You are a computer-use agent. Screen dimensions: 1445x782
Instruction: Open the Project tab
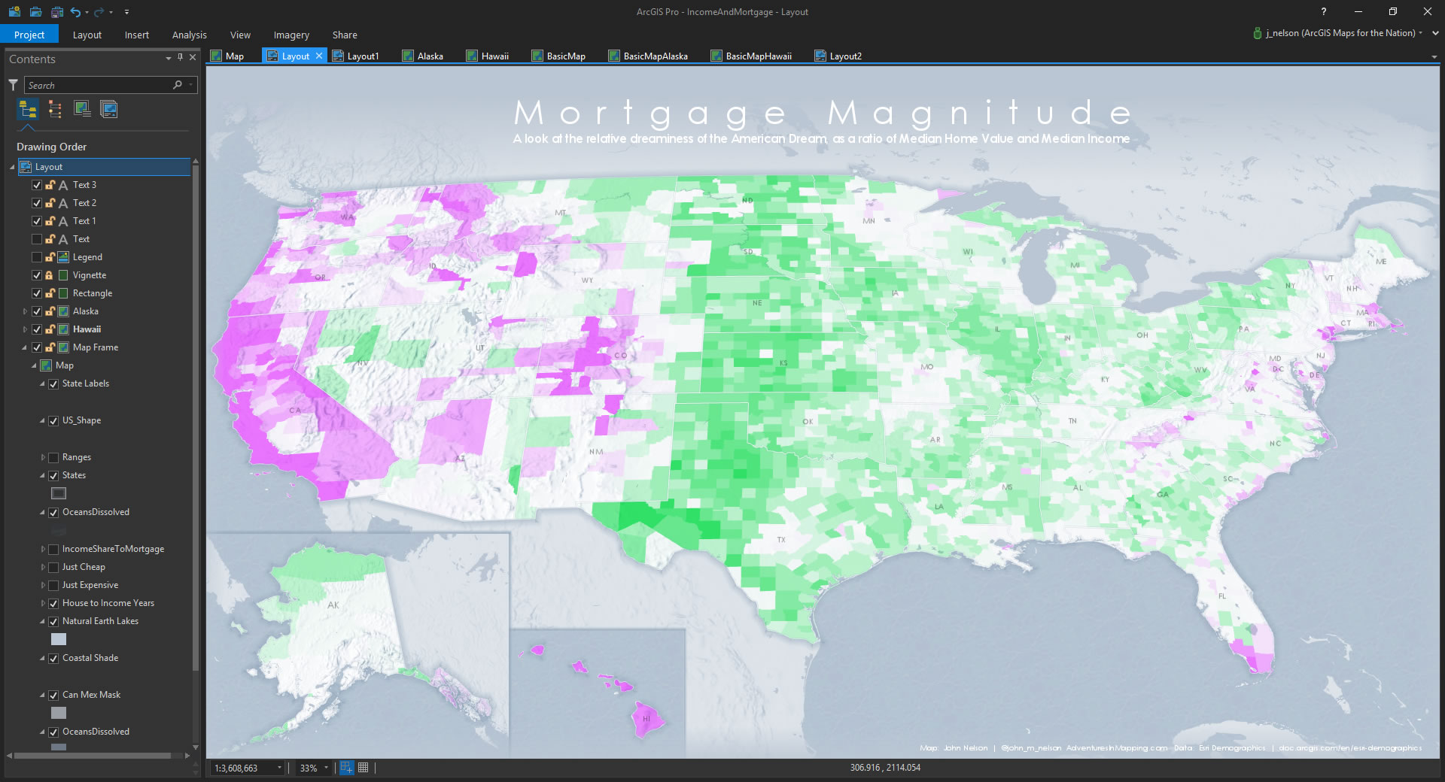coord(29,35)
